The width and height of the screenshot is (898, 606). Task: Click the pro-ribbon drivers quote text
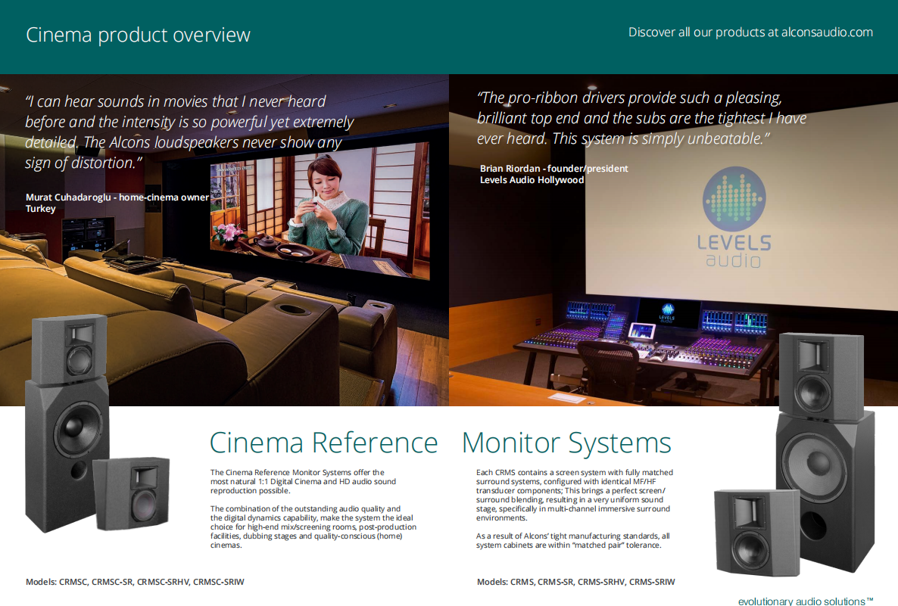point(641,118)
